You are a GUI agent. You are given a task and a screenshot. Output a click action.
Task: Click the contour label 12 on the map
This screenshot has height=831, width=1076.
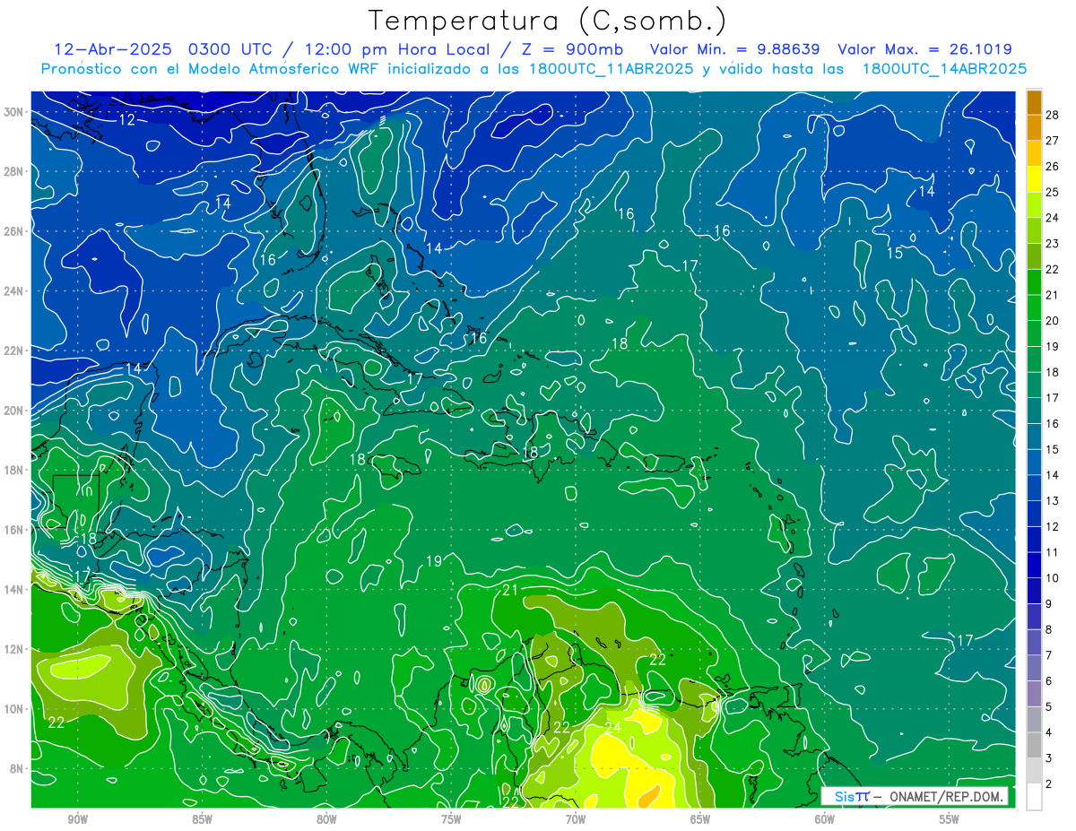[x=126, y=119]
